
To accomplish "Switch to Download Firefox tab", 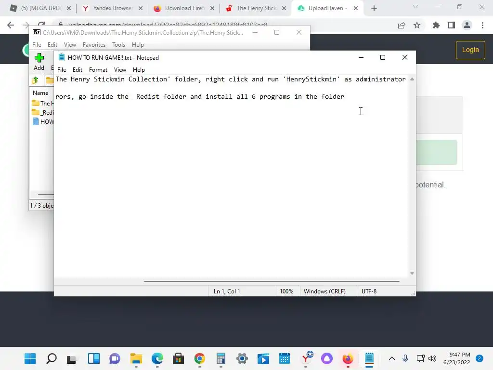I will pos(184,8).
